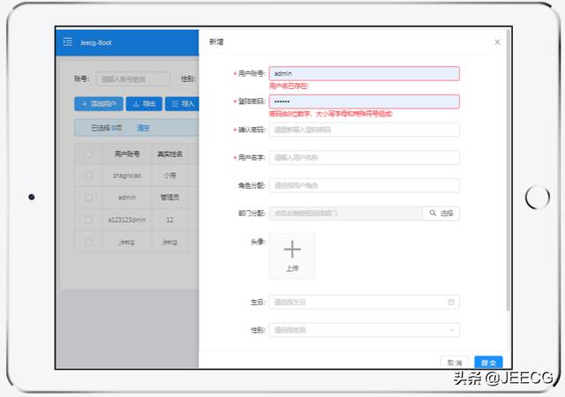
Task: Focus the 确认密码 input field
Action: point(364,130)
